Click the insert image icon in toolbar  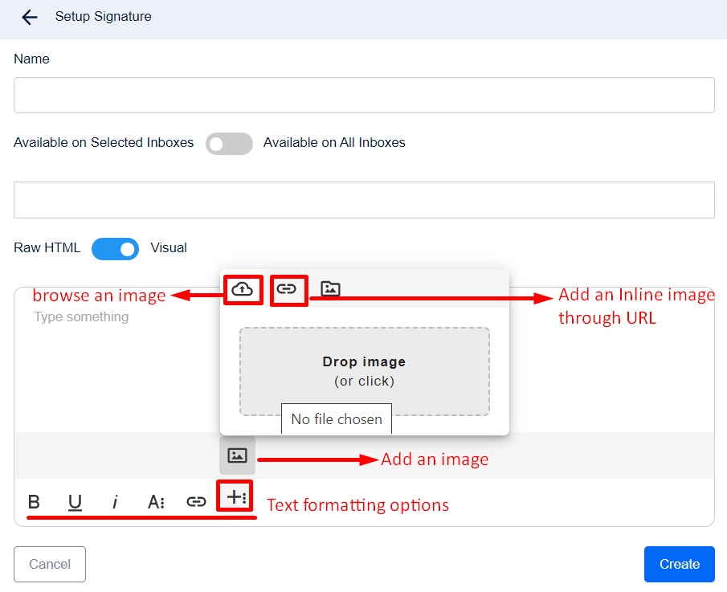click(x=238, y=455)
